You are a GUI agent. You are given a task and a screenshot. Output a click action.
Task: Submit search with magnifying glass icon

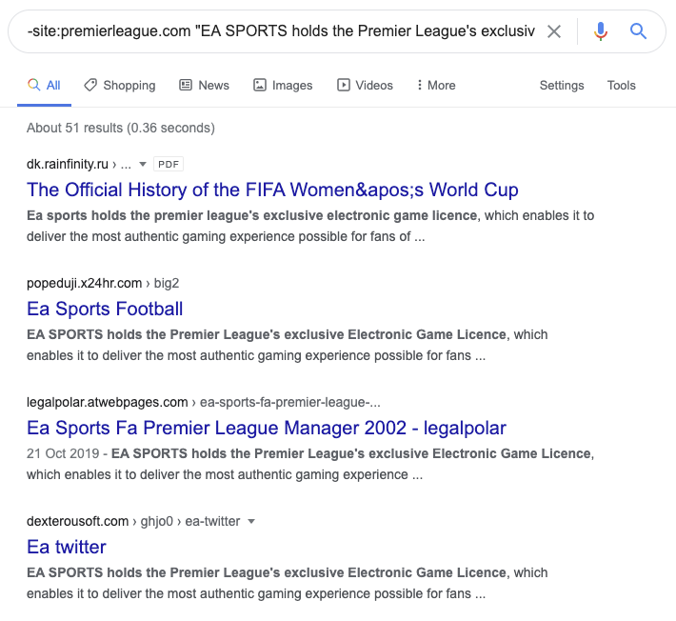click(x=639, y=31)
